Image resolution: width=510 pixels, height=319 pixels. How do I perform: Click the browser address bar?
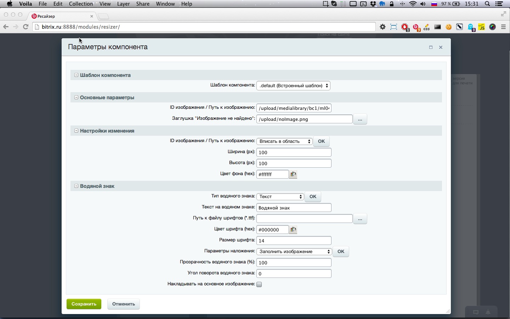click(x=204, y=27)
